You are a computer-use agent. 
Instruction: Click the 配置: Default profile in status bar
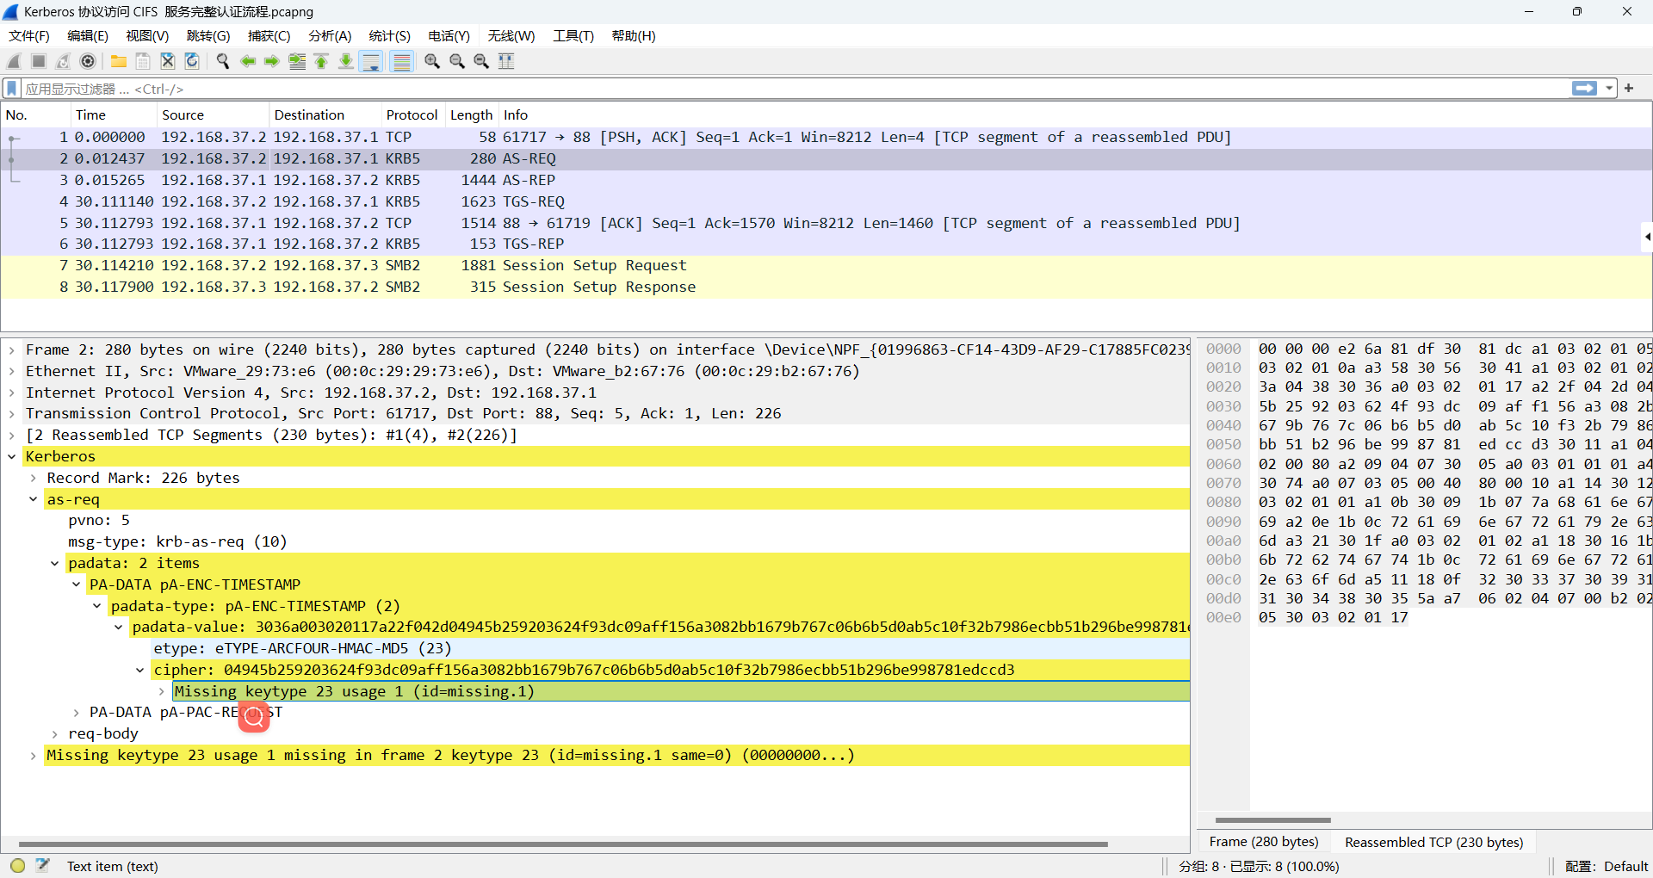1606,866
